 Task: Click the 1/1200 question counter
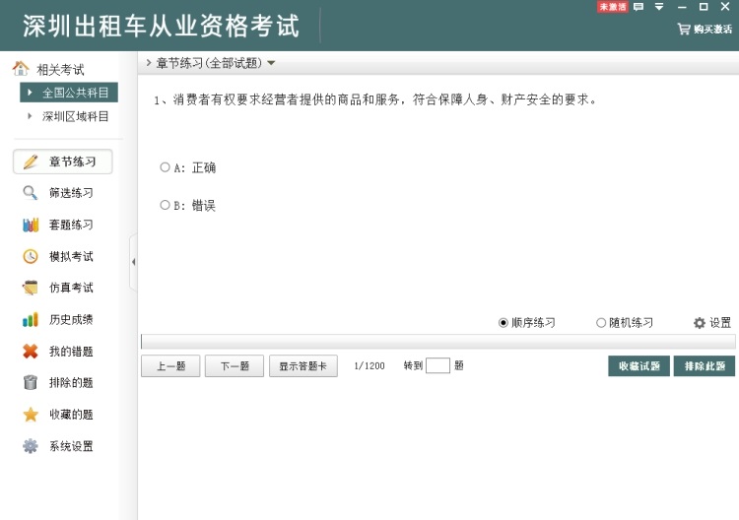[369, 366]
